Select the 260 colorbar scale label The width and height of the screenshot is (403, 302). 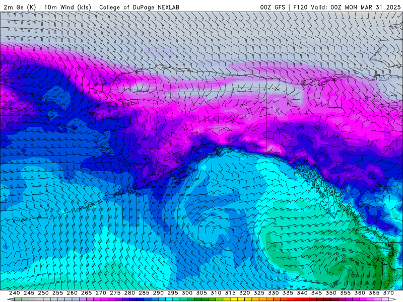72,293
